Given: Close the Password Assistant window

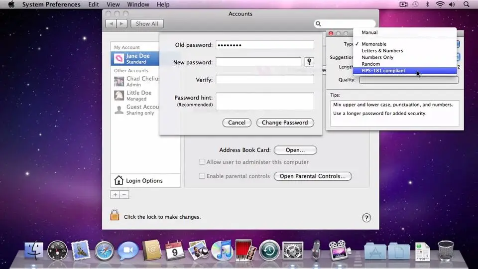Looking at the screenshot, I should tap(331, 33).
